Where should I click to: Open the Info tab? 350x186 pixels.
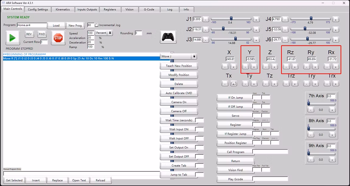pos(186,9)
